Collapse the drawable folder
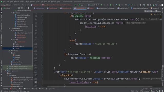 pos(7,75)
